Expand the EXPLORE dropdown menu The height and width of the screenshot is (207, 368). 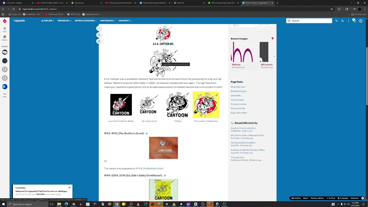pos(48,21)
